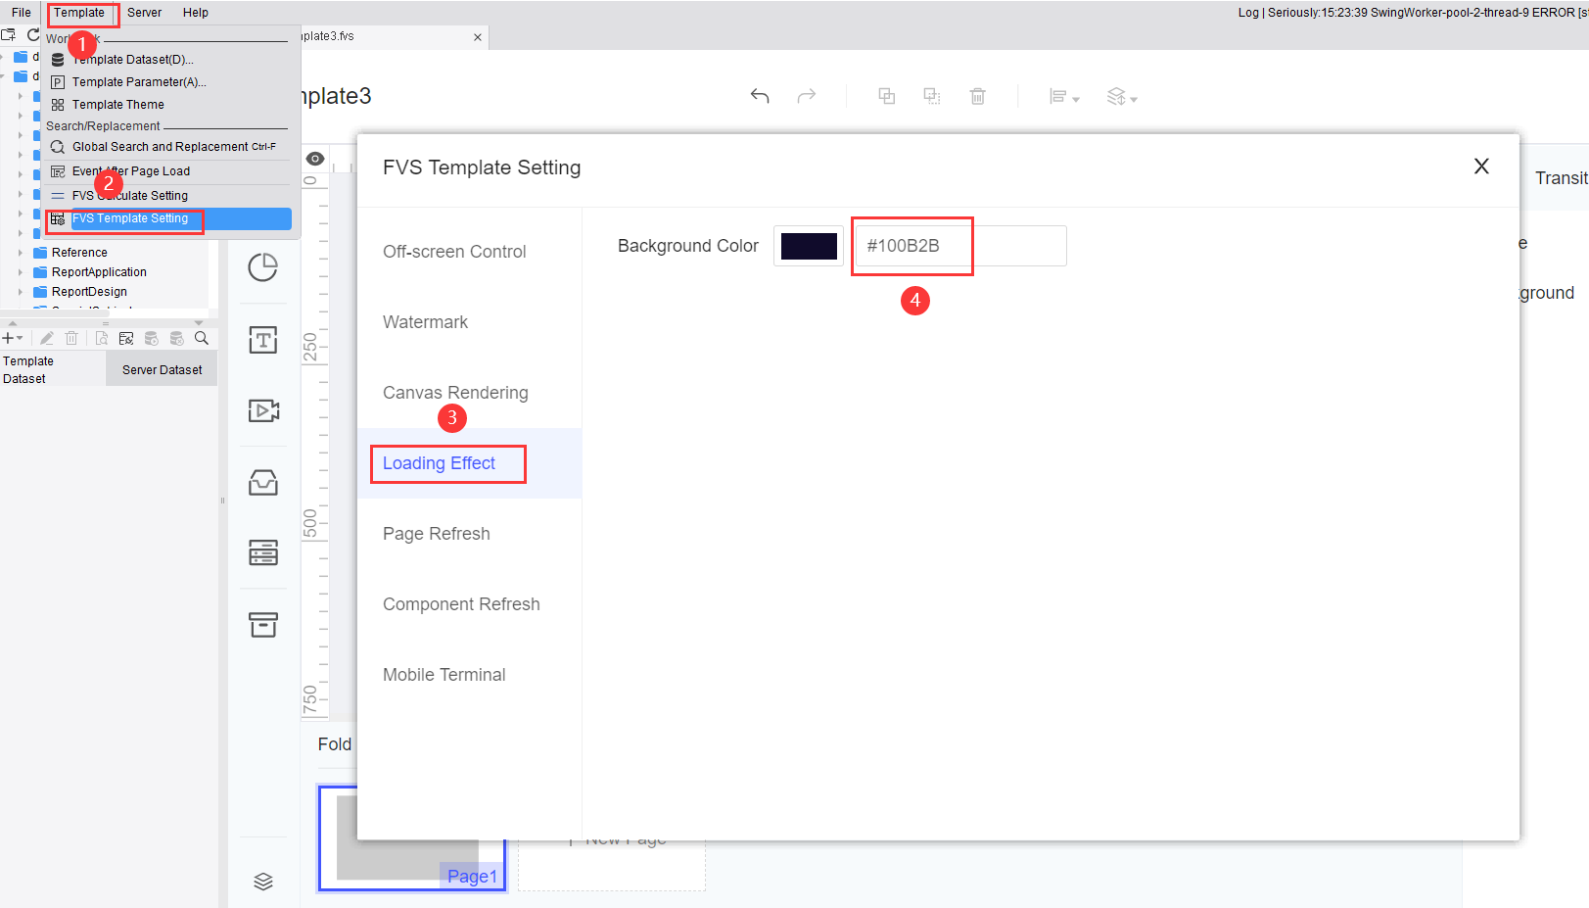
Task: Click the Copy component icon in the top toolbar
Action: pyautogui.click(x=886, y=96)
